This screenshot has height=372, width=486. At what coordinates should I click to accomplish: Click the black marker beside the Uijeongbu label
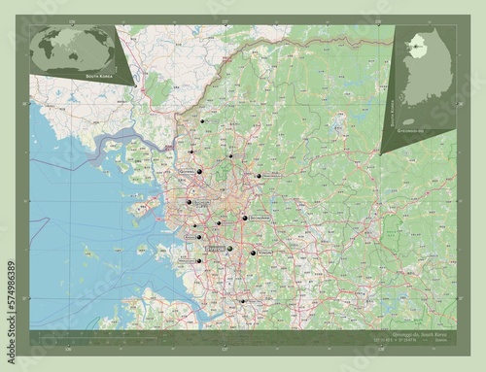point(230,156)
